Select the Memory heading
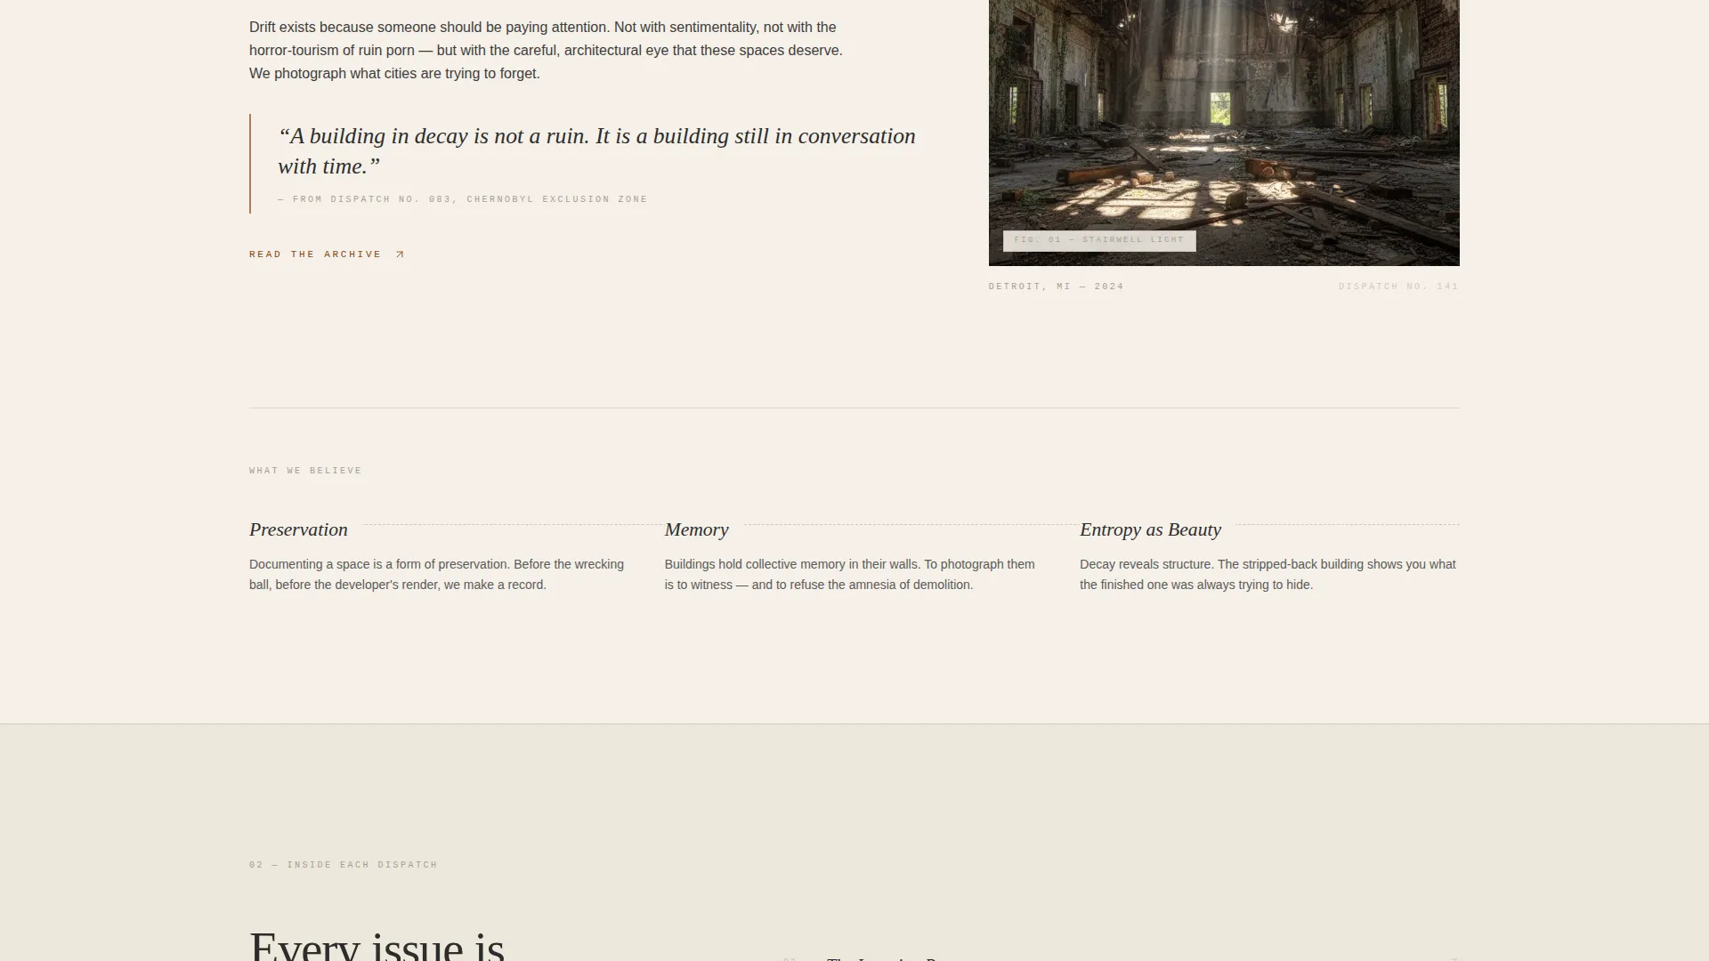 pyautogui.click(x=696, y=529)
